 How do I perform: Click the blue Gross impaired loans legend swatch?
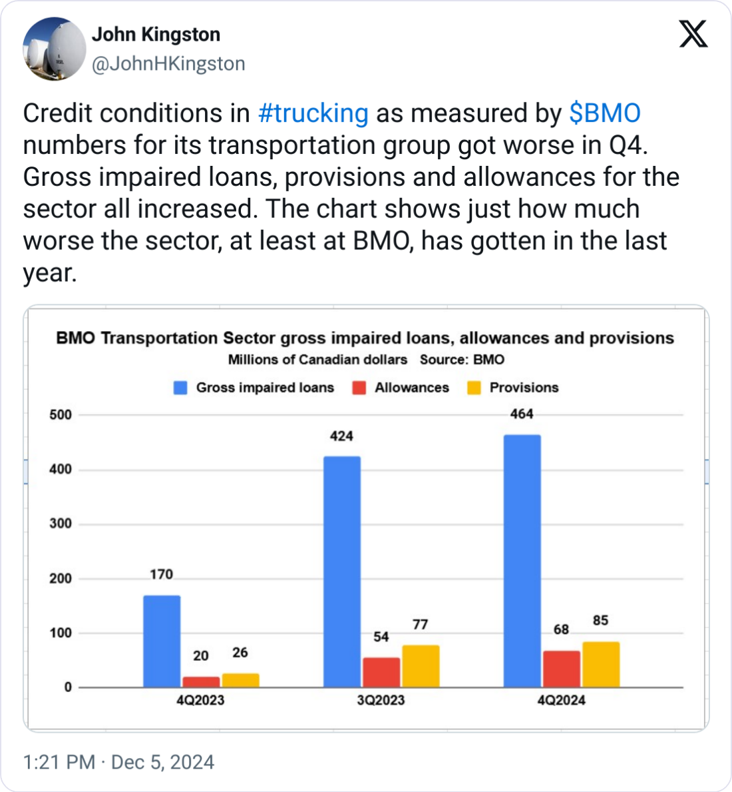click(180, 388)
